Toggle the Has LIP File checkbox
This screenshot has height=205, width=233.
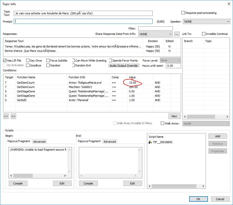(5, 61)
